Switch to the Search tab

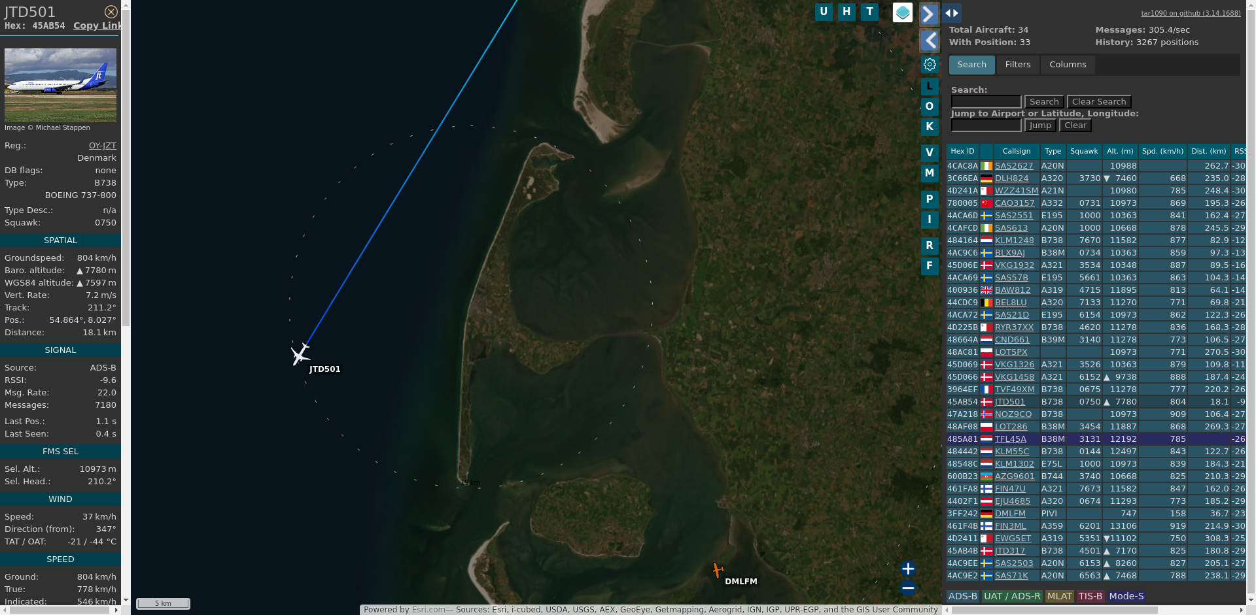click(971, 65)
